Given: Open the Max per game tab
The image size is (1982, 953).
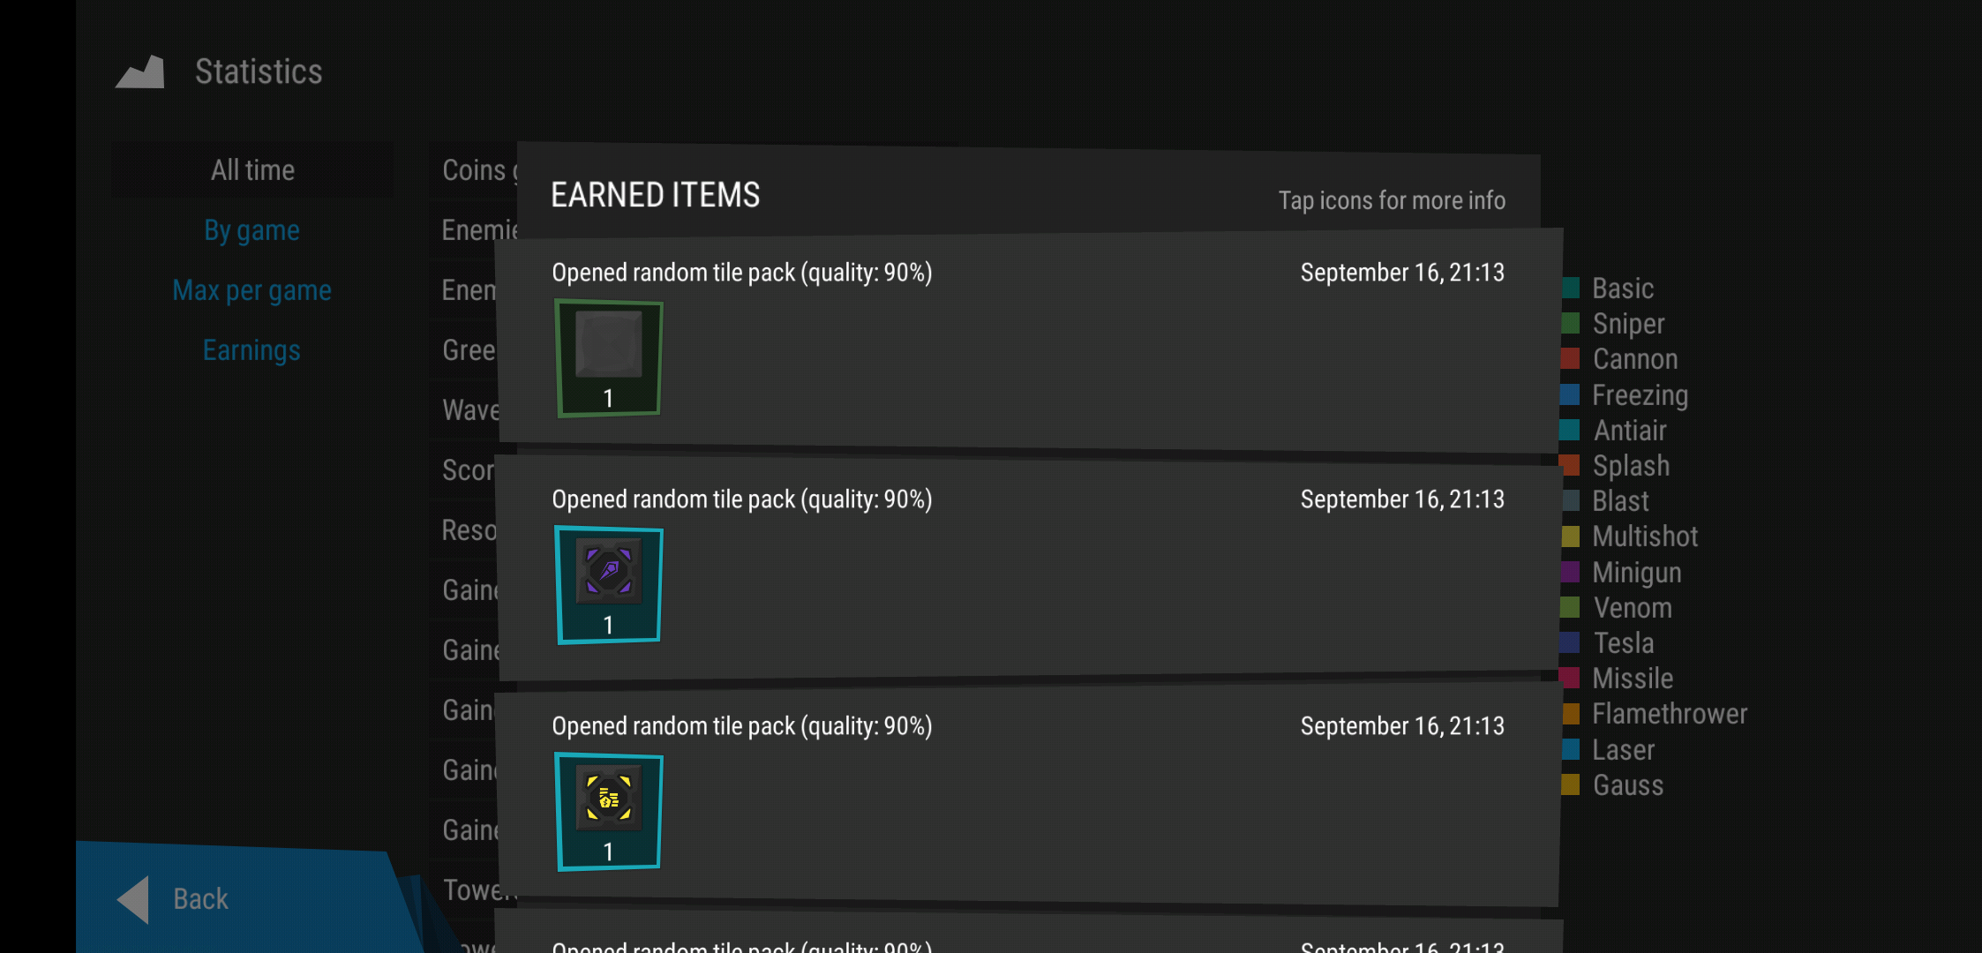Looking at the screenshot, I should (252, 290).
